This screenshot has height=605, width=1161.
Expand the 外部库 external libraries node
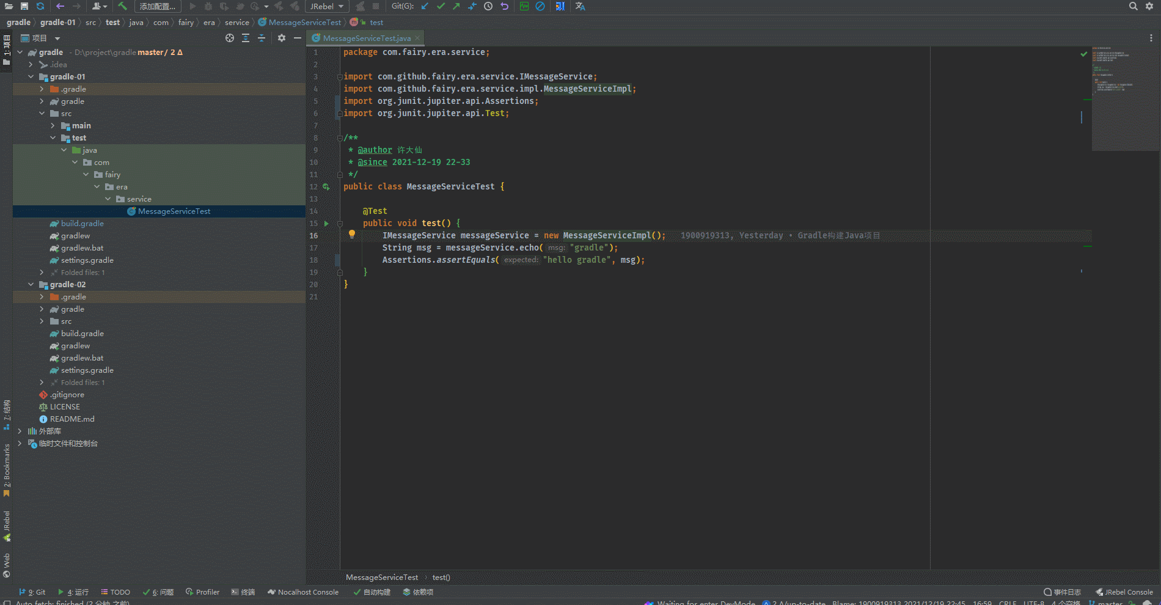coord(20,431)
